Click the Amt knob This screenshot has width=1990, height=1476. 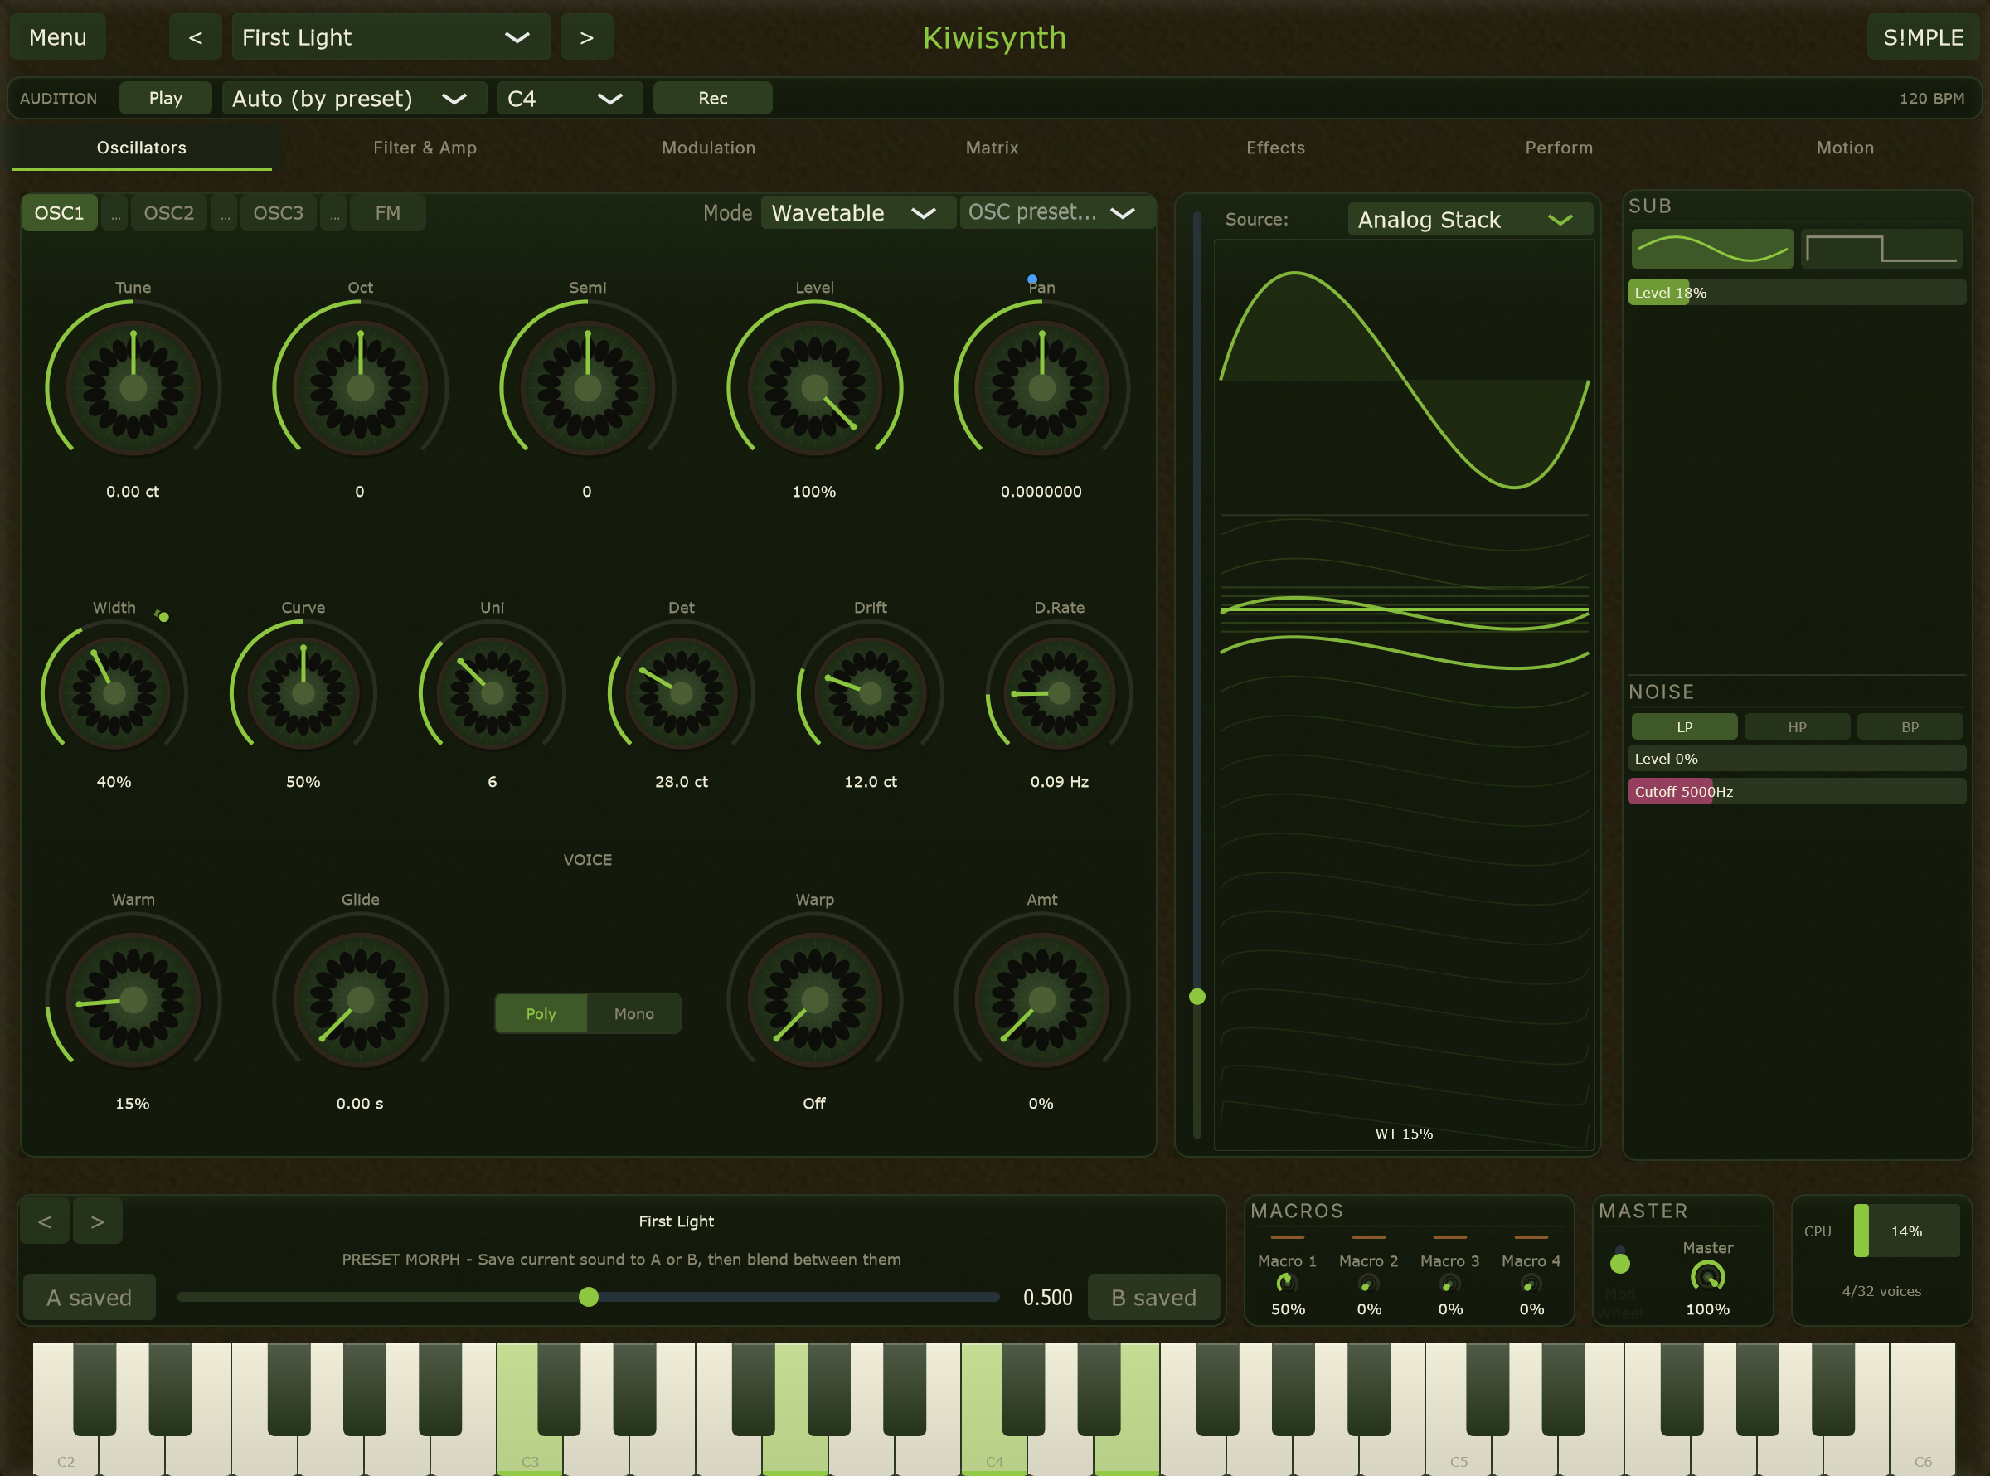pyautogui.click(x=1041, y=1000)
